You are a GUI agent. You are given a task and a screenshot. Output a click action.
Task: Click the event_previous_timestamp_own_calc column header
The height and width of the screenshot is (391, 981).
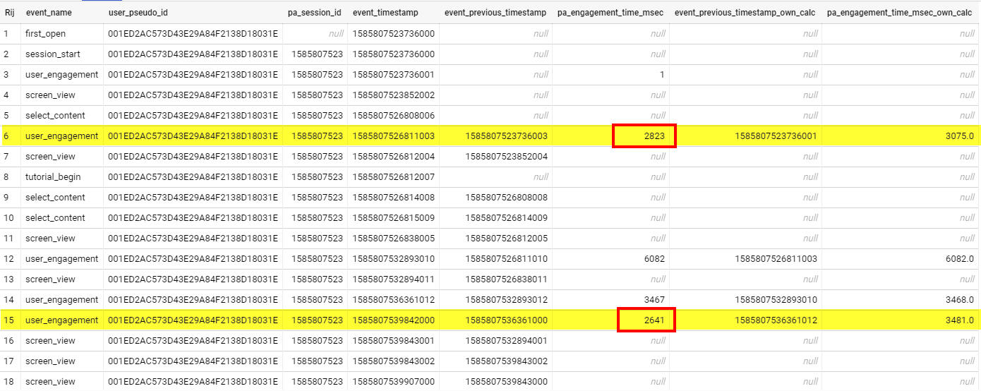coord(746,13)
